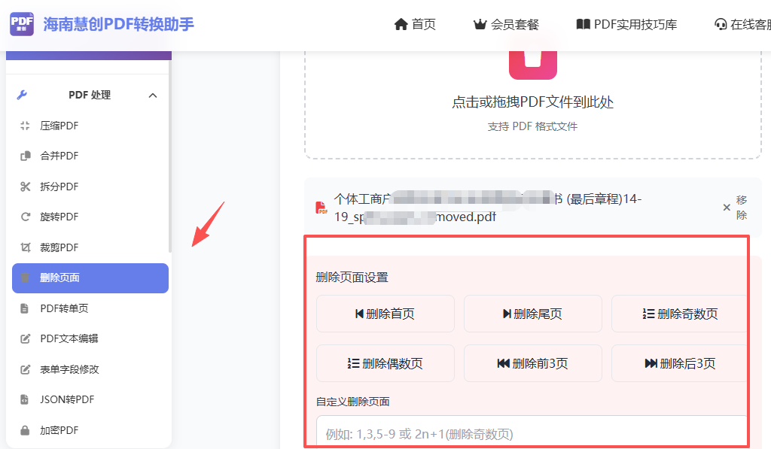Click the 删除前3页 button
Image resolution: width=771 pixels, height=449 pixels.
pos(532,363)
